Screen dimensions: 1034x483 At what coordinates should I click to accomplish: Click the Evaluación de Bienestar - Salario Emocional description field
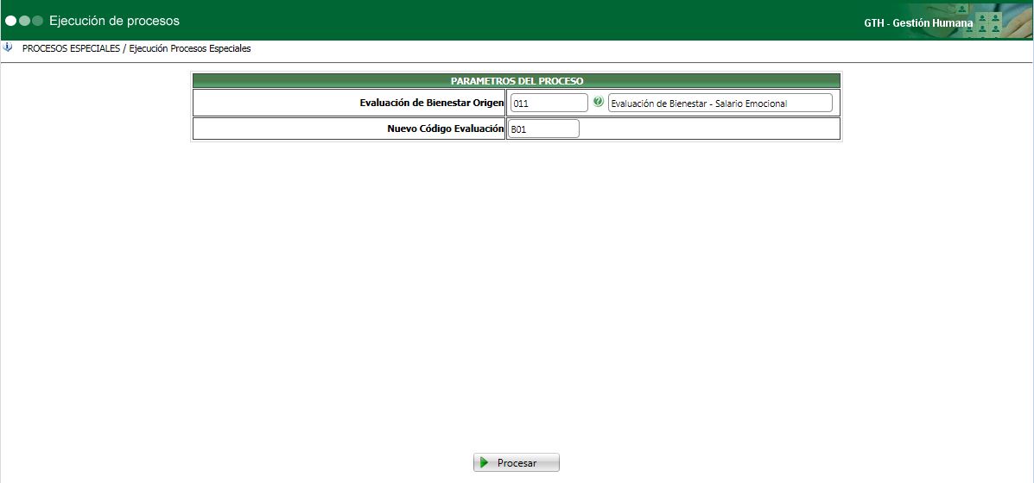click(x=720, y=103)
